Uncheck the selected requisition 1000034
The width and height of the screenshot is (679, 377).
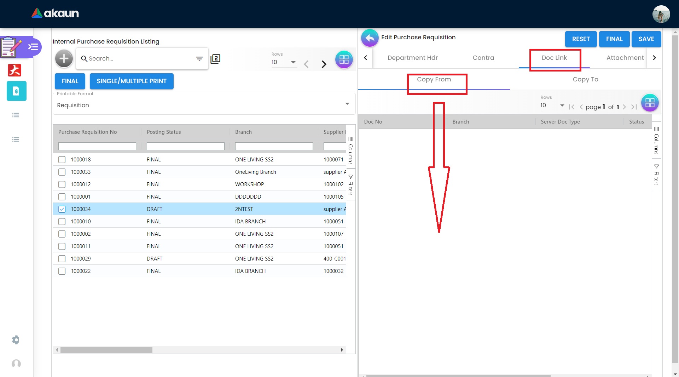[62, 209]
